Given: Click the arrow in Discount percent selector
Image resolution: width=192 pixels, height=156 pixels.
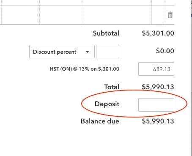Looking at the screenshot, I should coord(88,52).
